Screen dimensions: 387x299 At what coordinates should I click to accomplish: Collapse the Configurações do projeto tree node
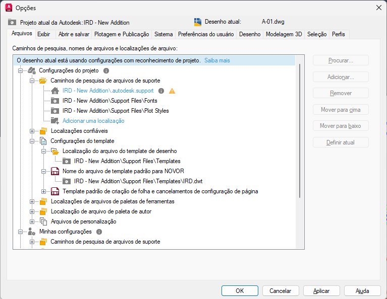(x=21, y=71)
